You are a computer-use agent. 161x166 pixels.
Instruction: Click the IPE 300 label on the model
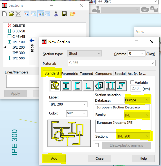(x=14, y=142)
